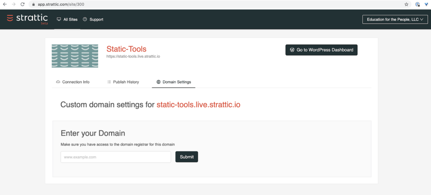The height and width of the screenshot is (195, 431).
Task: Click static-tools.live.strattic.io in the heading
Action: 199,105
